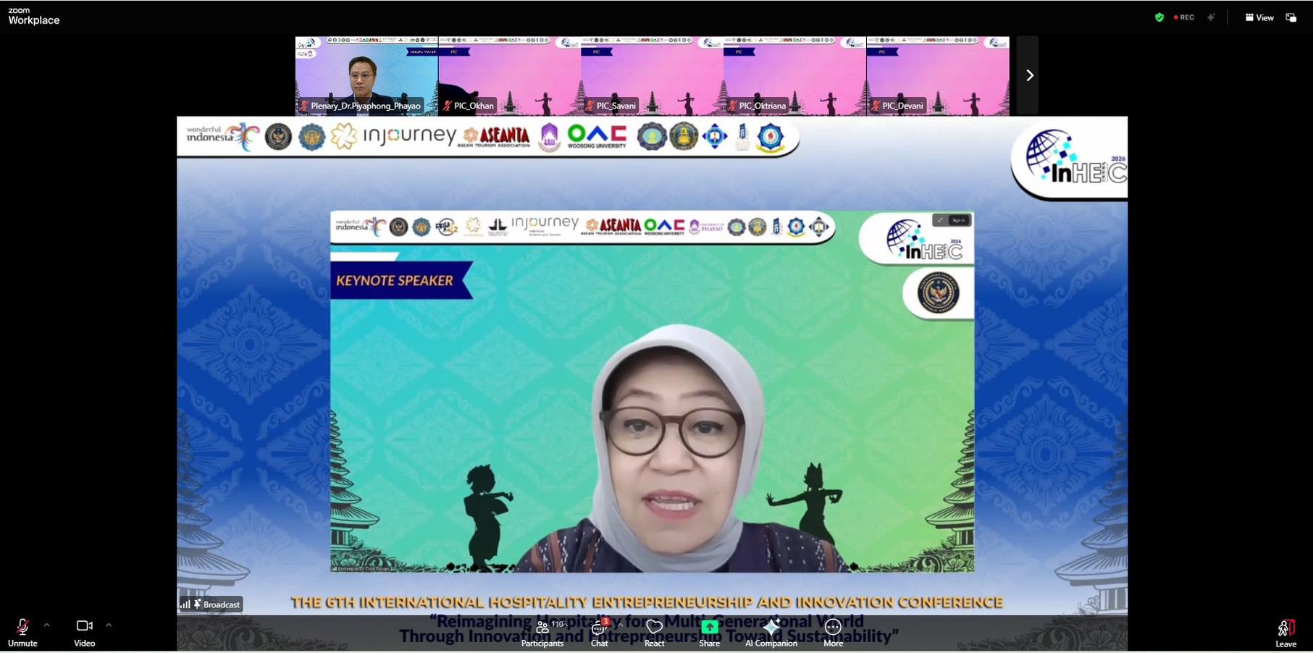Click the Zoom Workplace logo

pyautogui.click(x=33, y=16)
